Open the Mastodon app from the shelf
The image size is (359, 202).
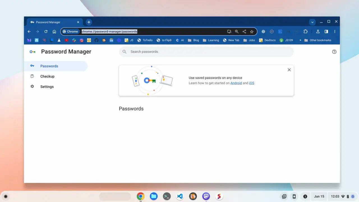(206, 196)
